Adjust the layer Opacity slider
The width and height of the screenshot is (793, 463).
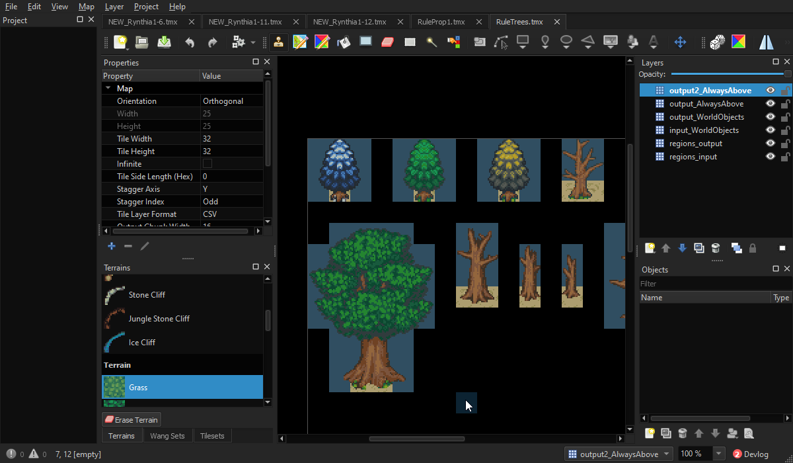730,74
